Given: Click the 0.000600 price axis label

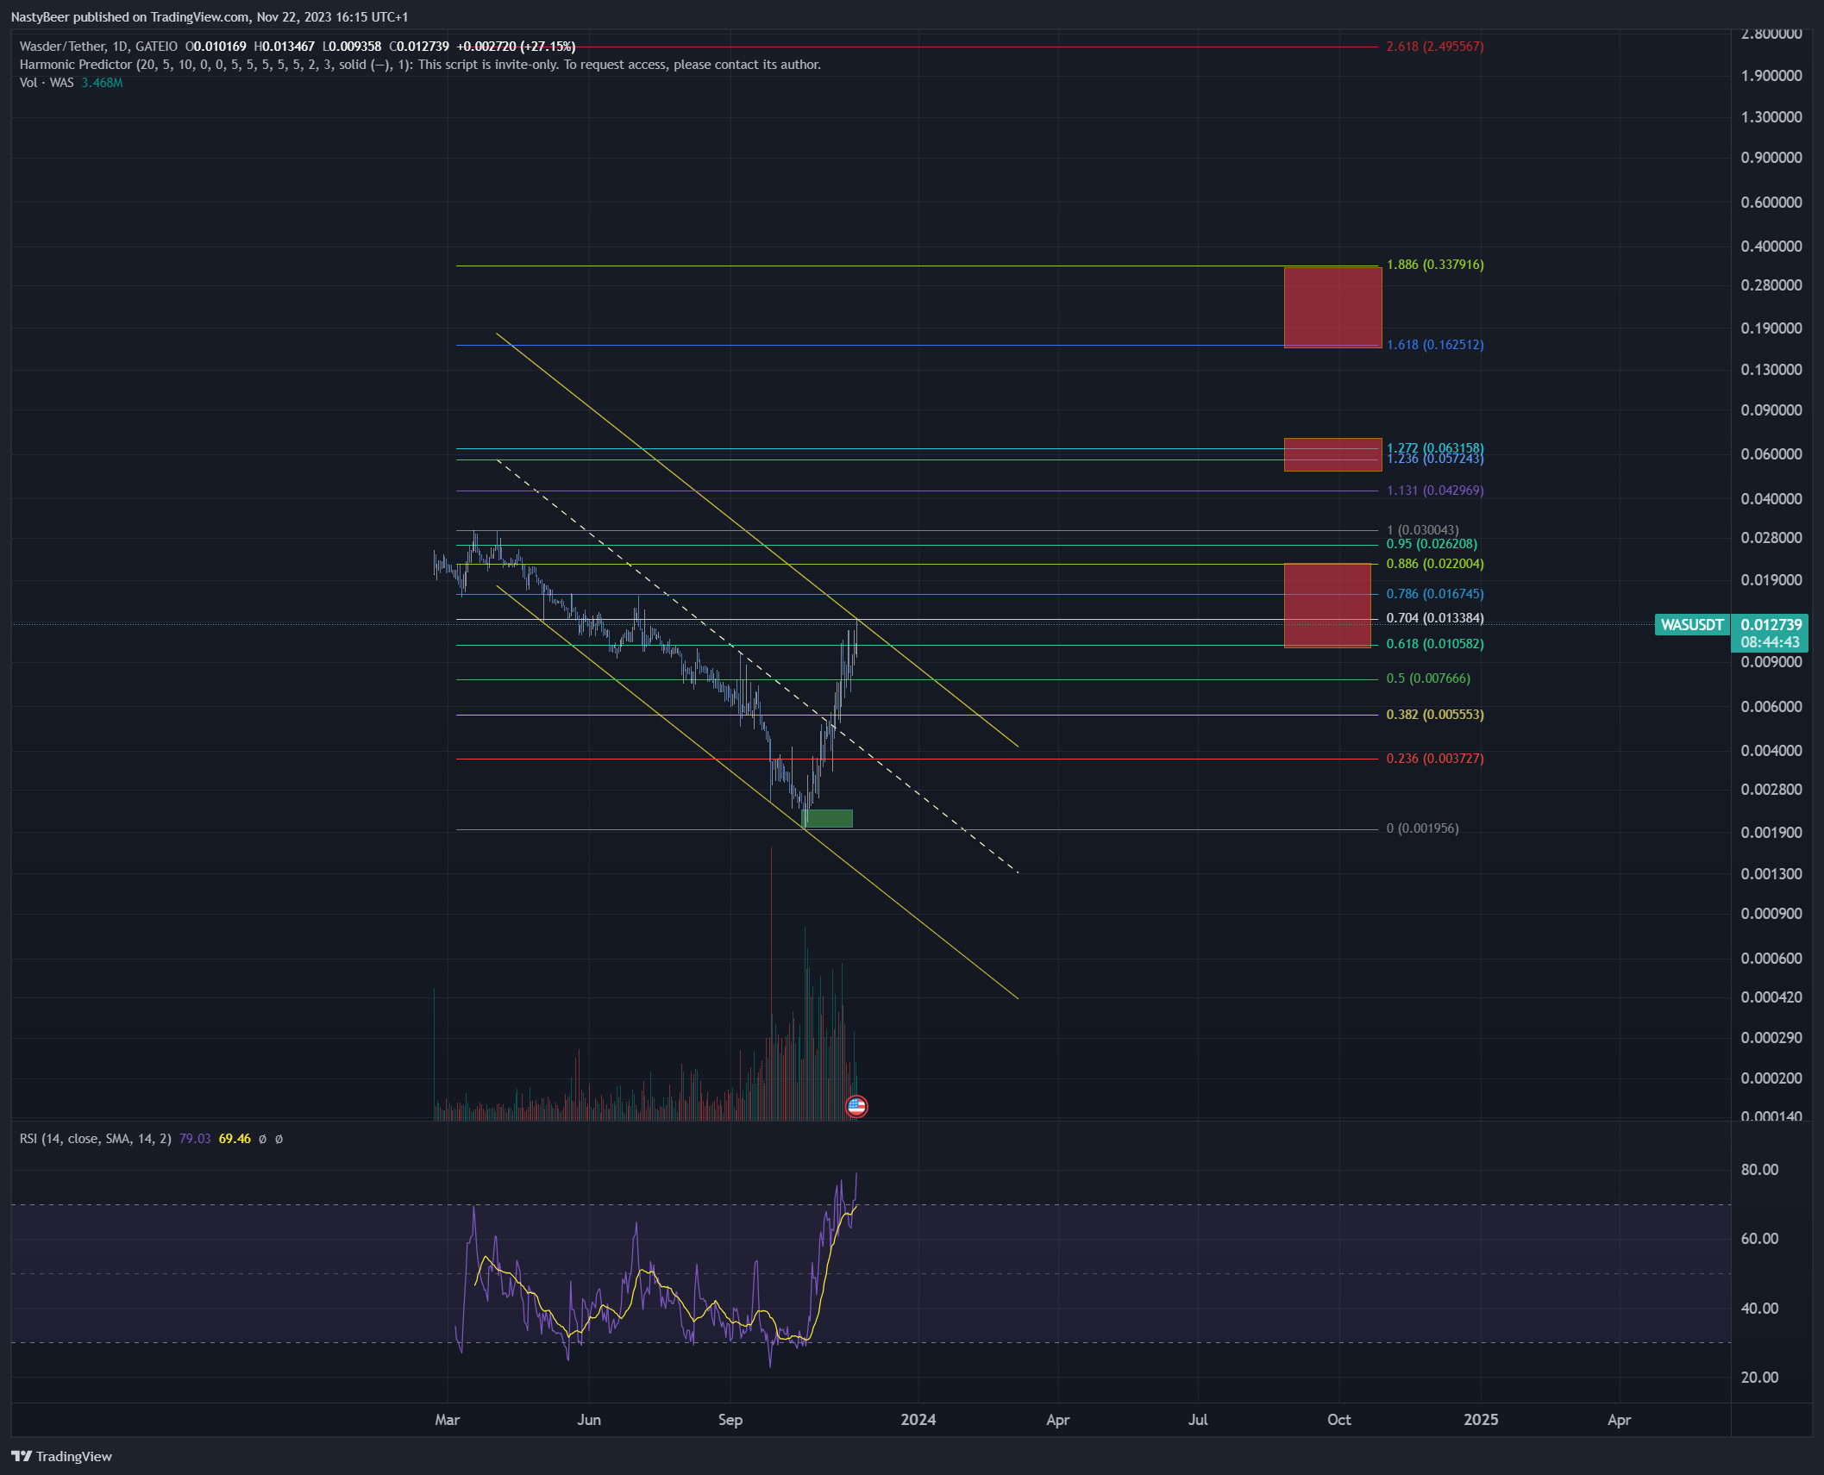Looking at the screenshot, I should point(1771,959).
